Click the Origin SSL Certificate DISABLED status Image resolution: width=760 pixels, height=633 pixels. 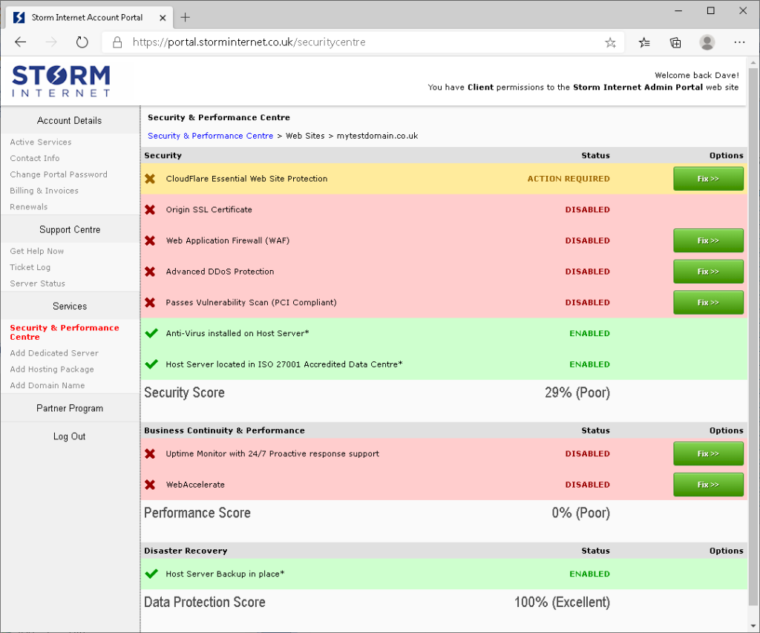click(x=588, y=210)
